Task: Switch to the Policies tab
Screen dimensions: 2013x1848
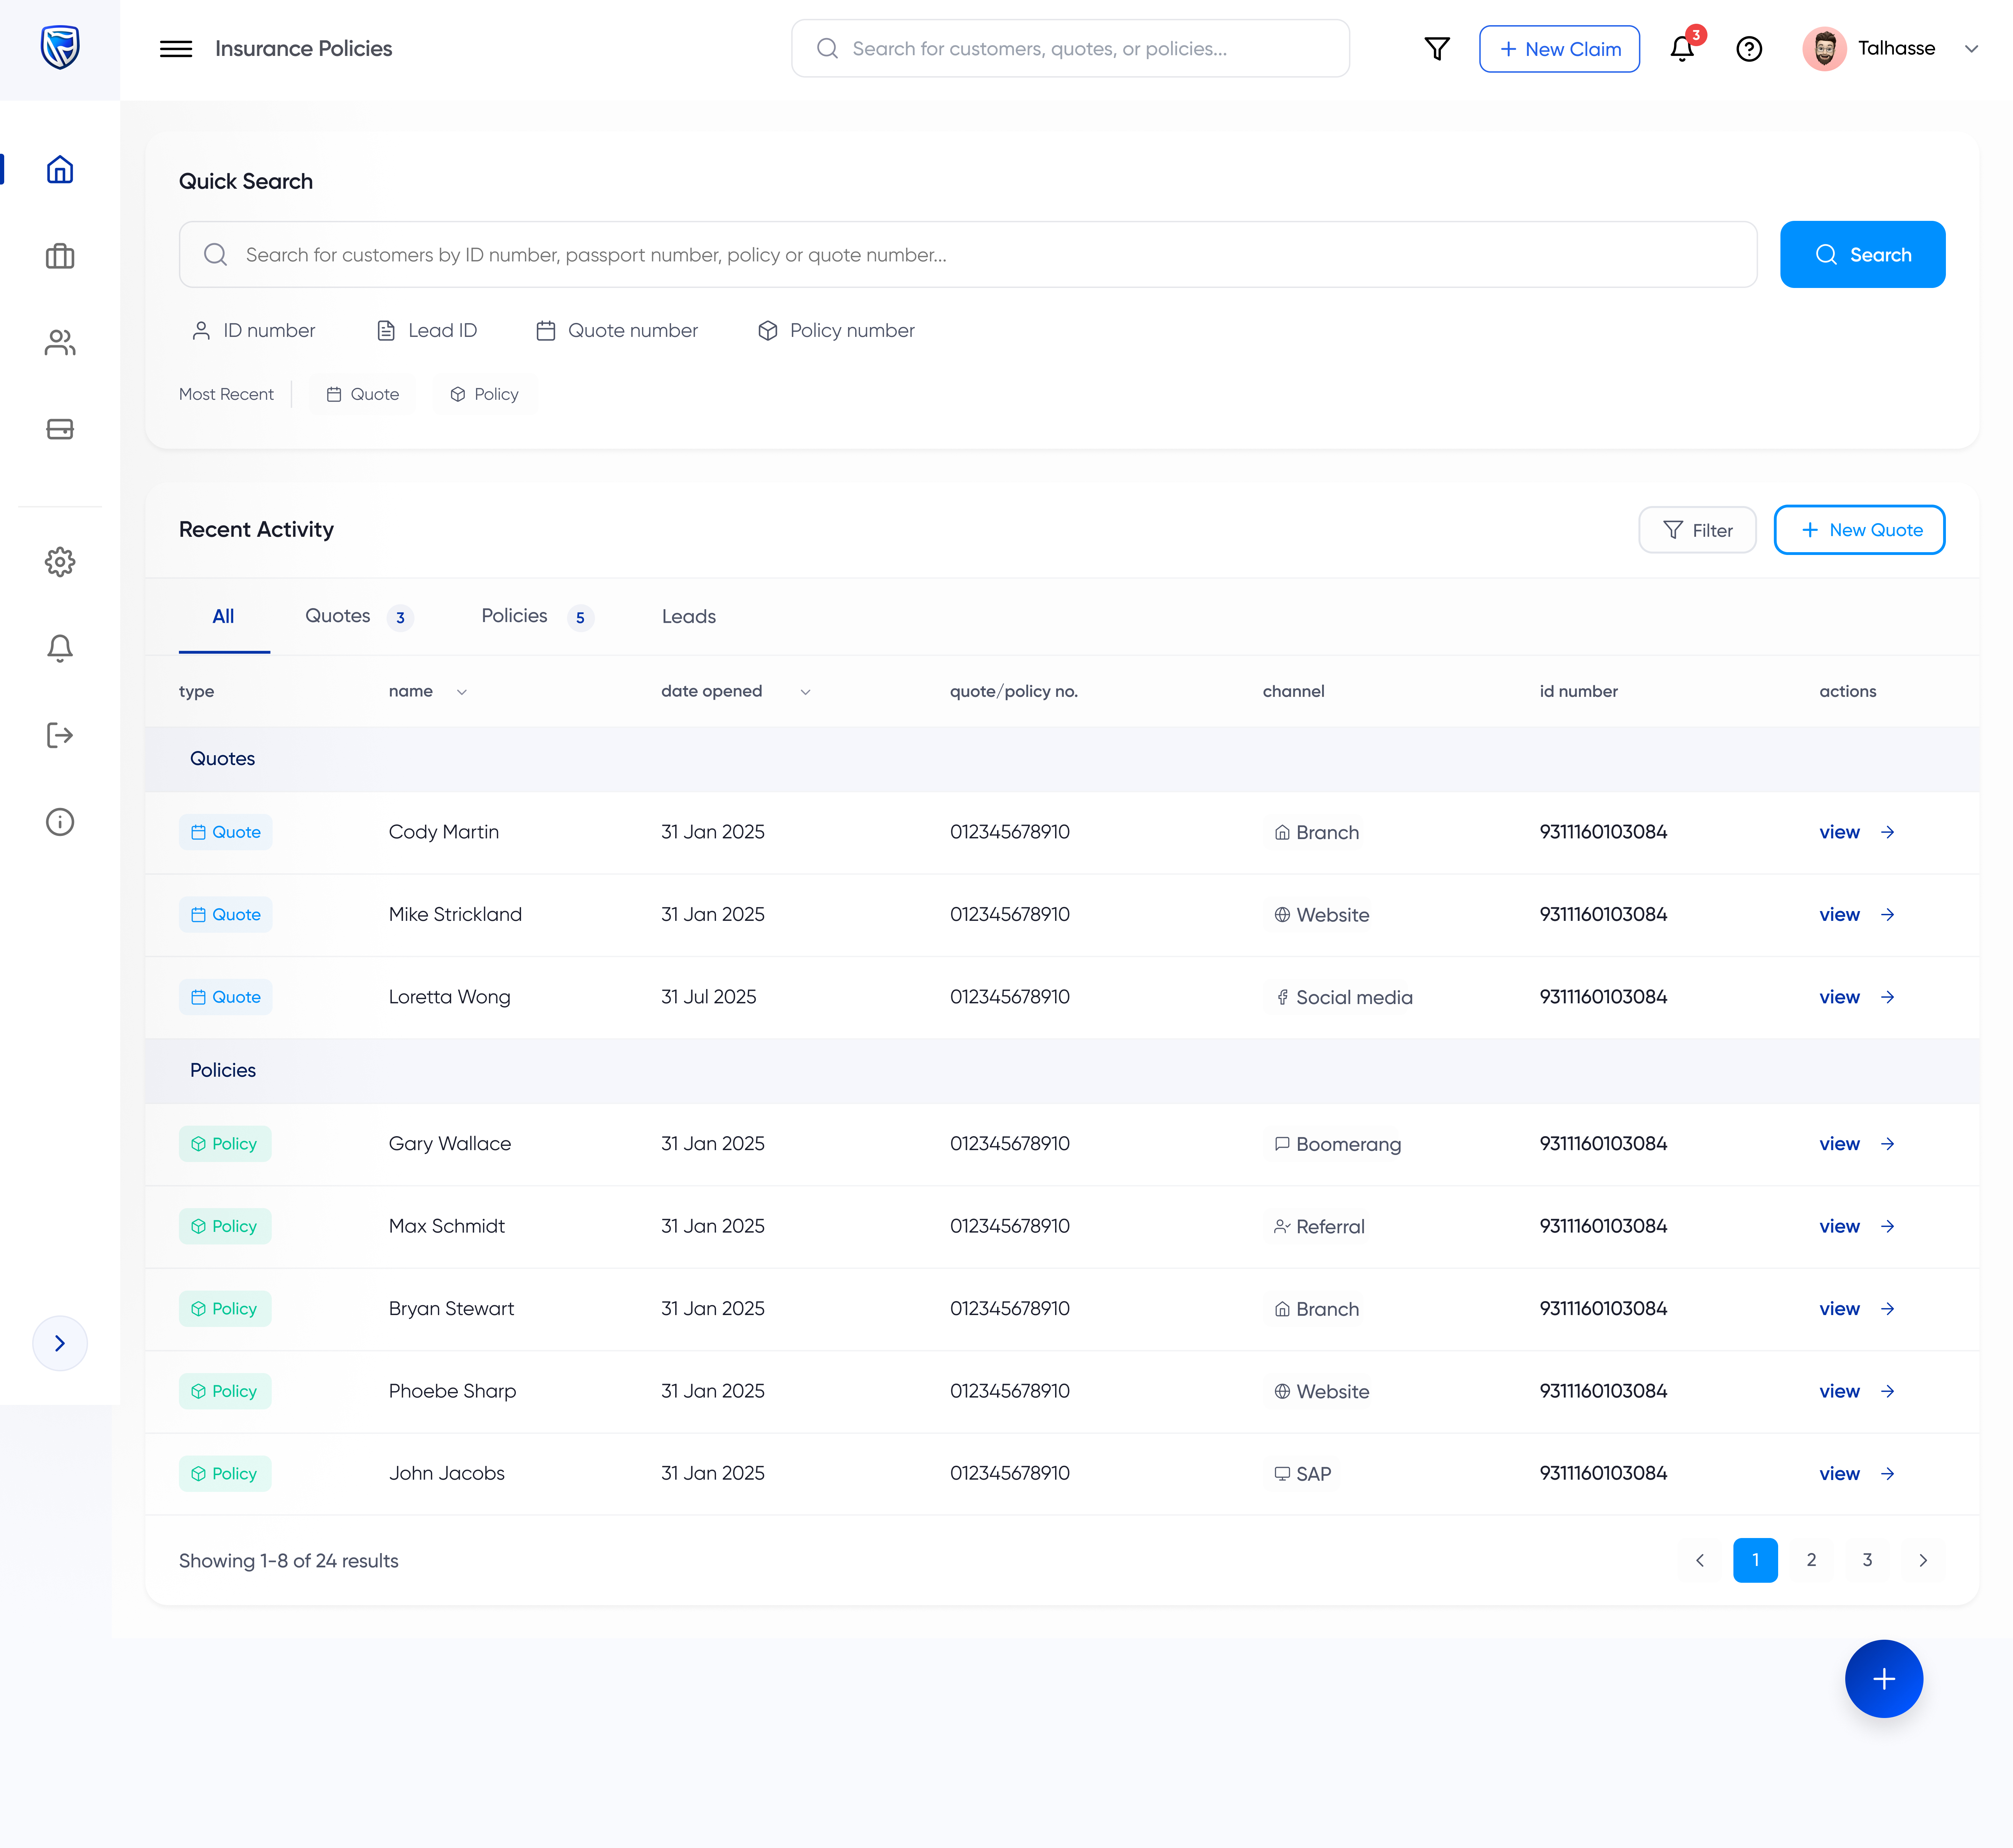Action: pyautogui.click(x=515, y=616)
